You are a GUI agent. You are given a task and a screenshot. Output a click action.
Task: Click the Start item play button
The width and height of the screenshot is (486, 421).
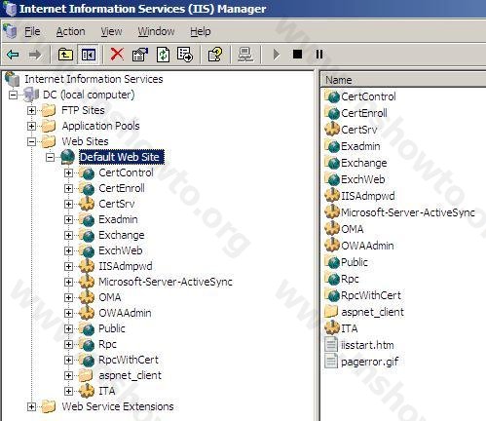click(276, 55)
